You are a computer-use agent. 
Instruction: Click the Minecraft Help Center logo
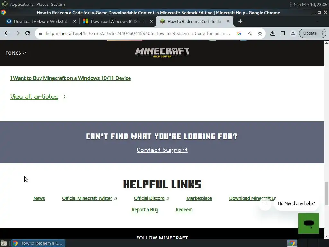coord(162,52)
